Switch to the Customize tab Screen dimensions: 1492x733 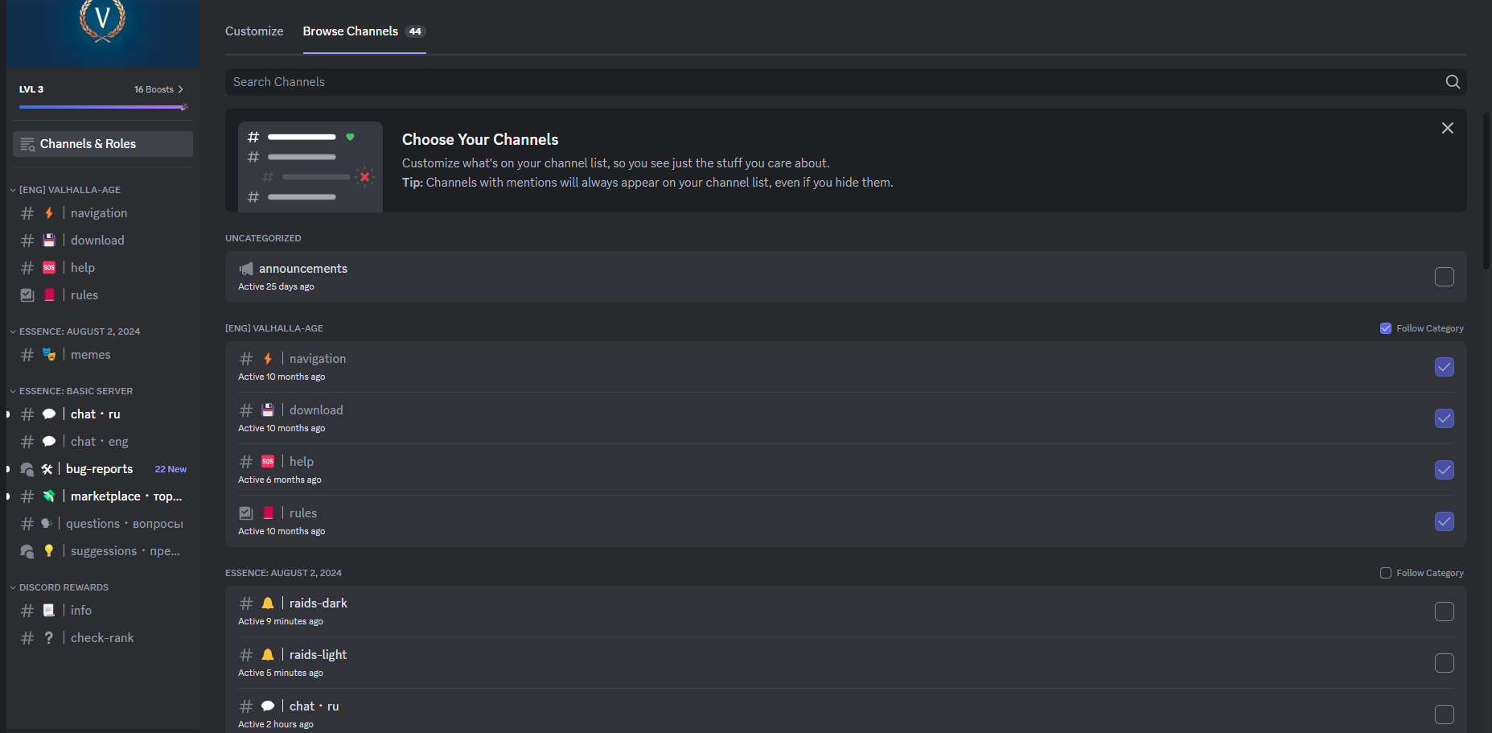point(254,31)
